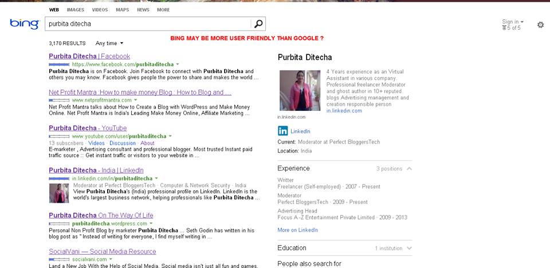Click the Videos sublink under YouTube result
550x268 pixels.
[x=96, y=143]
